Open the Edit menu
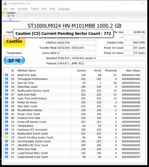 [12, 9]
